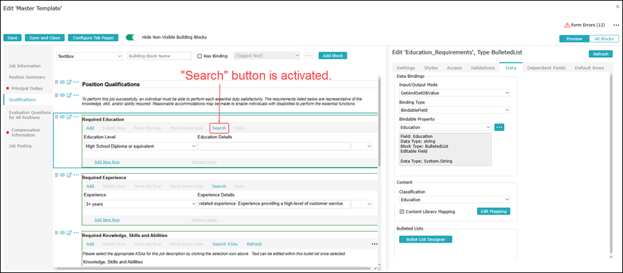Click the edit icon of the accommodations paragraph block
This screenshot has height=273, width=623.
click(69, 95)
